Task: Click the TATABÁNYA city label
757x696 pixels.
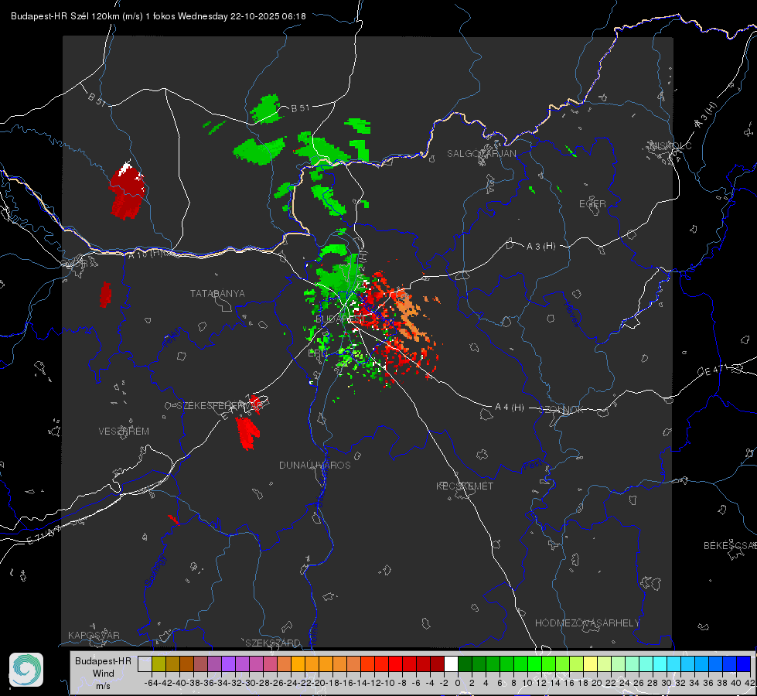Action: 217,293
